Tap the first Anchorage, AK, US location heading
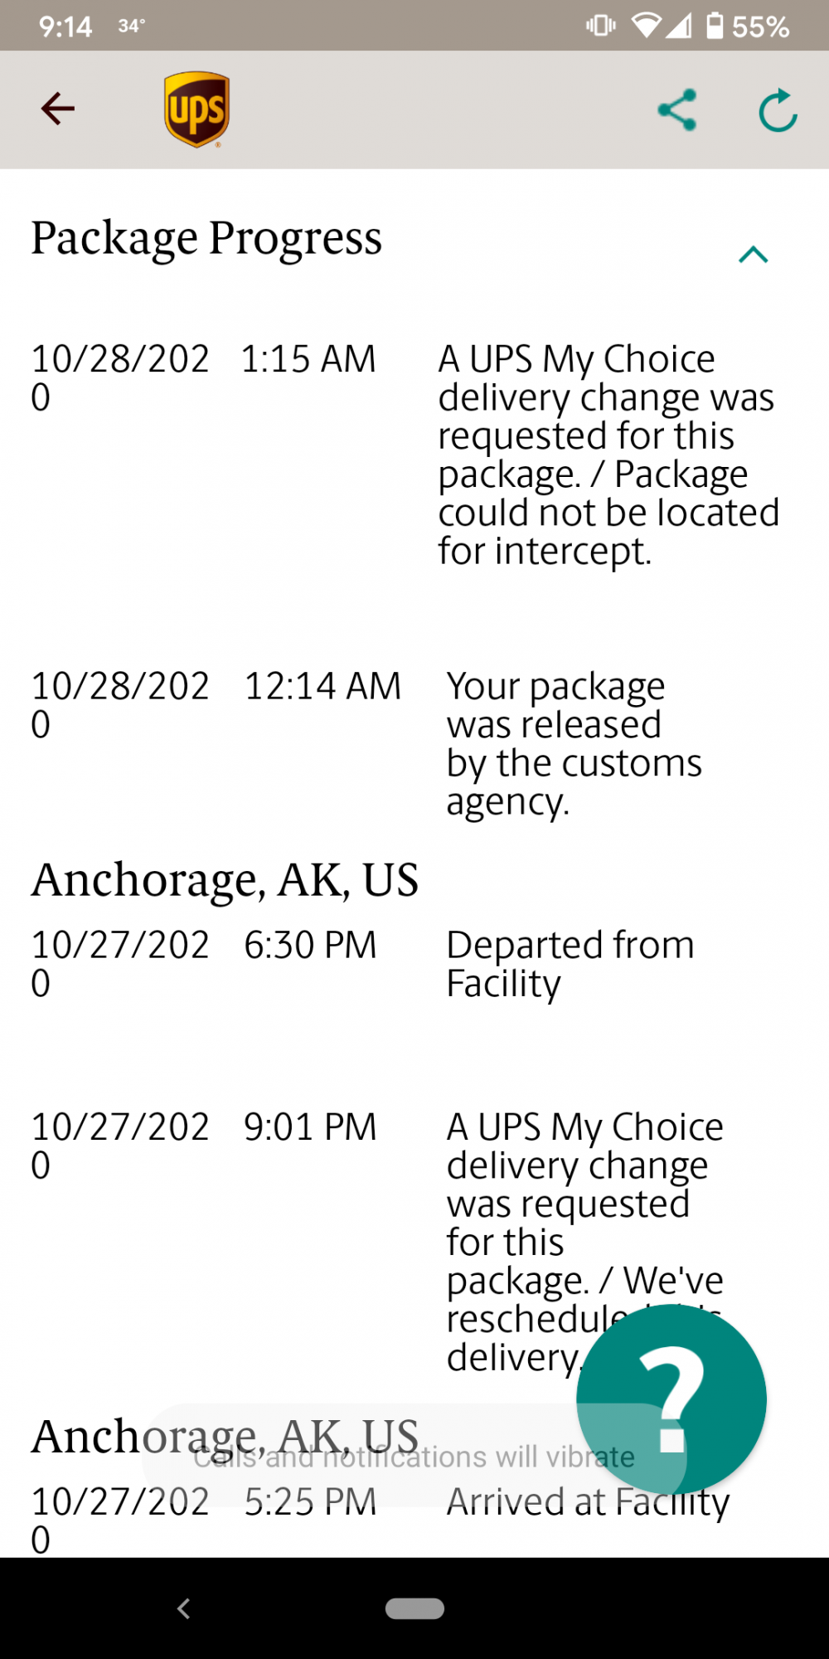Image resolution: width=829 pixels, height=1659 pixels. 225,880
